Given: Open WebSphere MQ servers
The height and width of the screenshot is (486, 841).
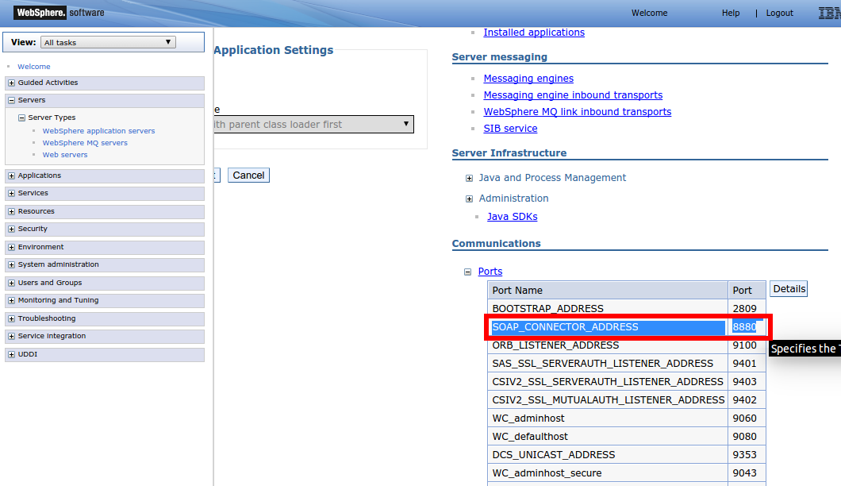Looking at the screenshot, I should coord(85,143).
